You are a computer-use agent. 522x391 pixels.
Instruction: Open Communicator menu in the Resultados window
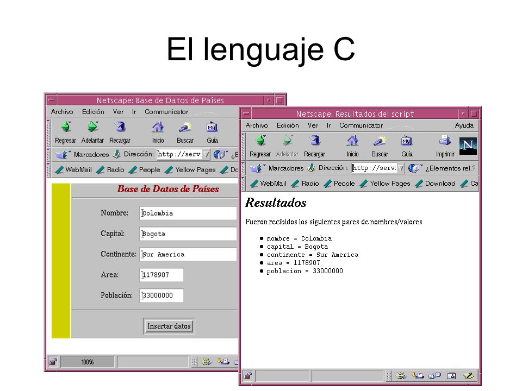coord(361,125)
